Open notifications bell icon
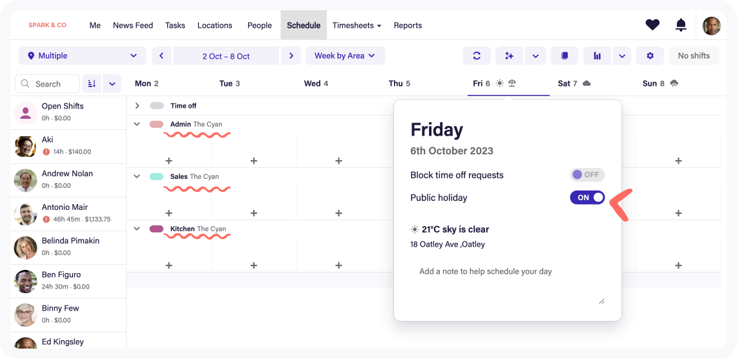This screenshot has height=359, width=737. [681, 25]
